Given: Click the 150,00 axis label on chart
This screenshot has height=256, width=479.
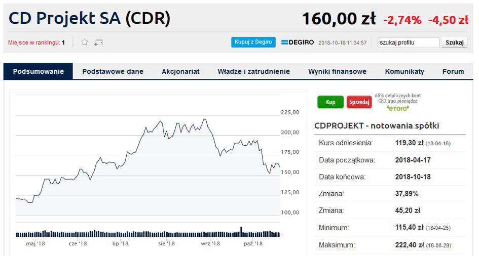Looking at the screenshot, I should [290, 172].
